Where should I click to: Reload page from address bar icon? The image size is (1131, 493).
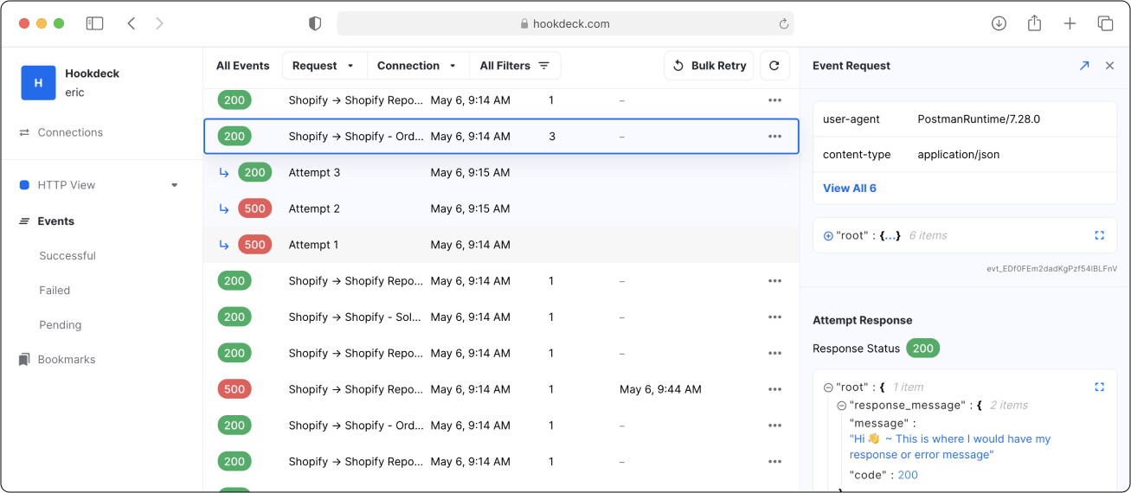coord(784,23)
